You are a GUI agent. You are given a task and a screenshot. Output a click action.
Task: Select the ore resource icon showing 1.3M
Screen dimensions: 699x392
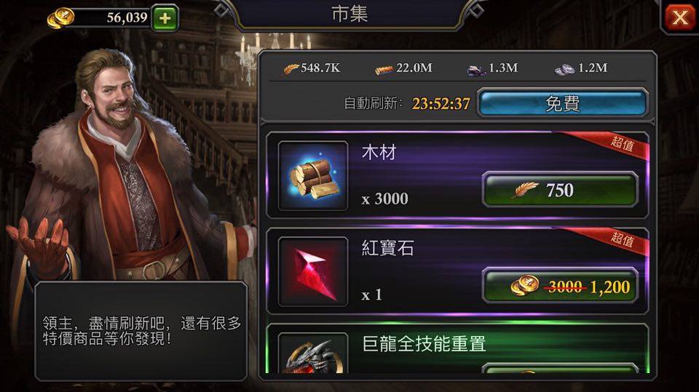(x=475, y=70)
